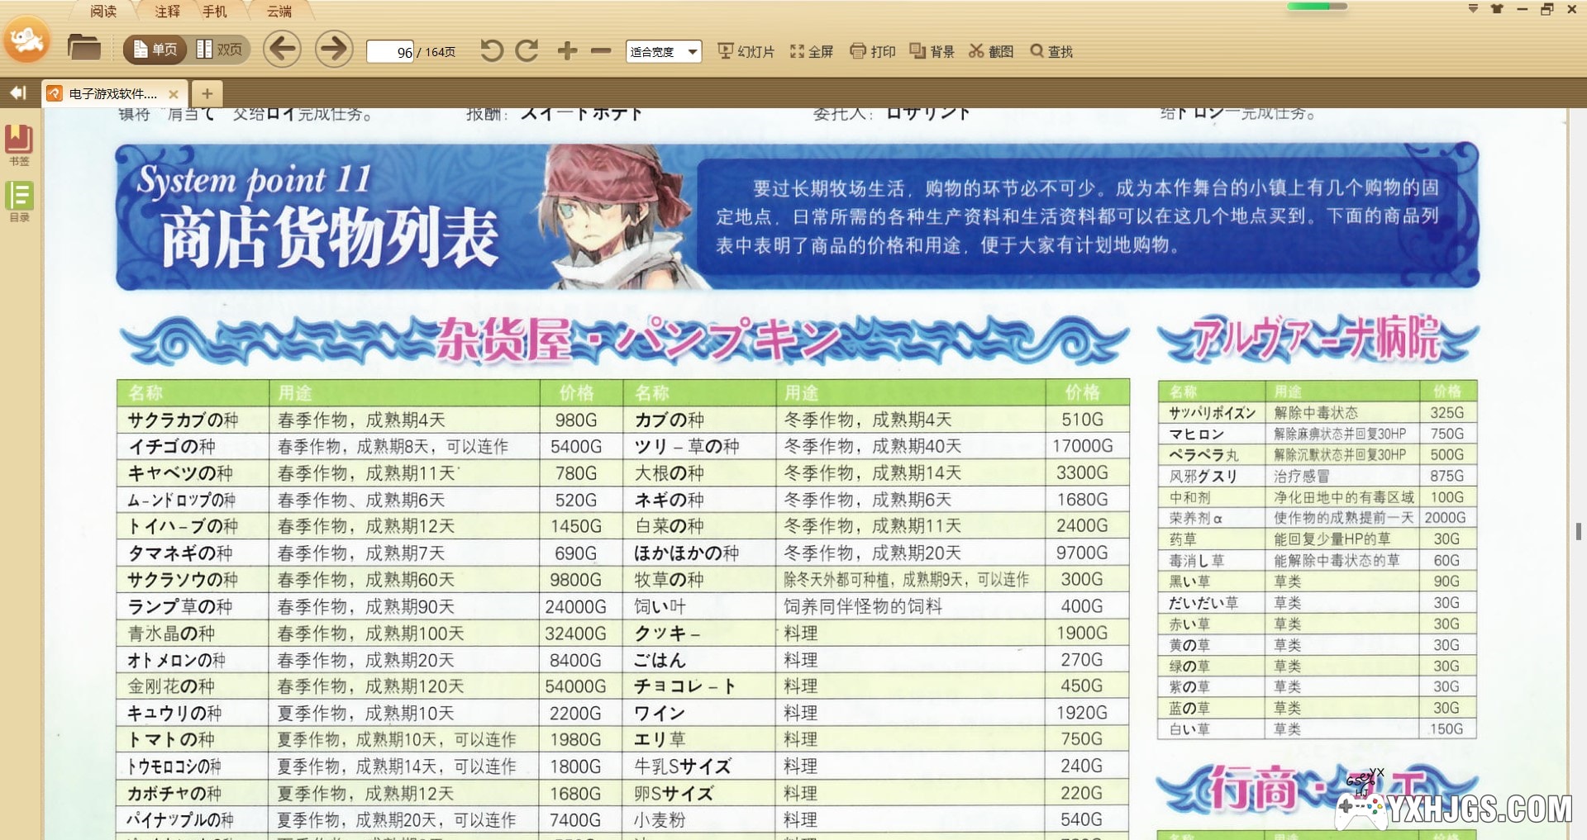Go to the next page arrow
The width and height of the screenshot is (1587, 840).
coord(334,50)
